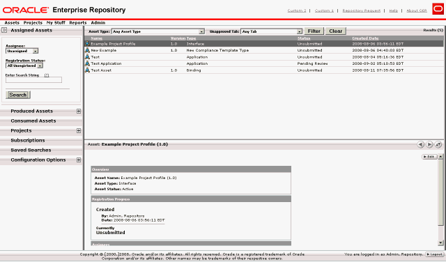Click the maximize detail pane icon
Viewport: 446px width, 262px height.
click(x=438, y=144)
